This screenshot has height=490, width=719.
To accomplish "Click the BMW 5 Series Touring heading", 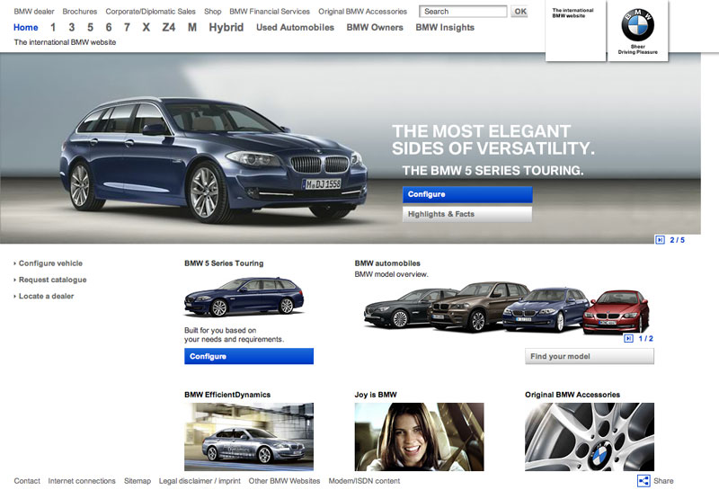I will pos(224,263).
